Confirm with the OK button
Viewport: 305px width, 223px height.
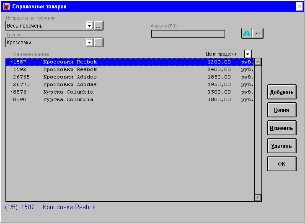282,164
